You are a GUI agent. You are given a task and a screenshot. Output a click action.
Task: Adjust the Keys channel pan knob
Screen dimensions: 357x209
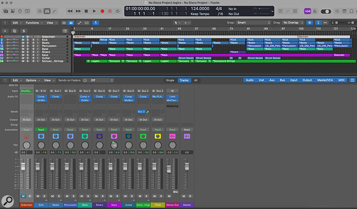pyautogui.click(x=114, y=145)
